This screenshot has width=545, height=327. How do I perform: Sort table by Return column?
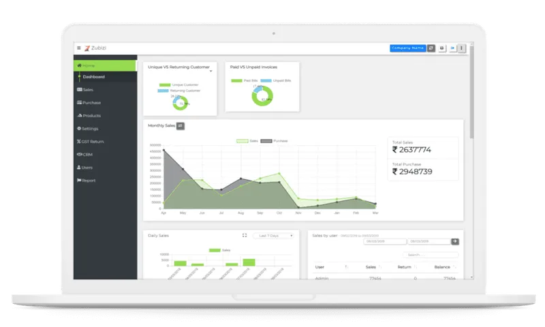(x=407, y=267)
